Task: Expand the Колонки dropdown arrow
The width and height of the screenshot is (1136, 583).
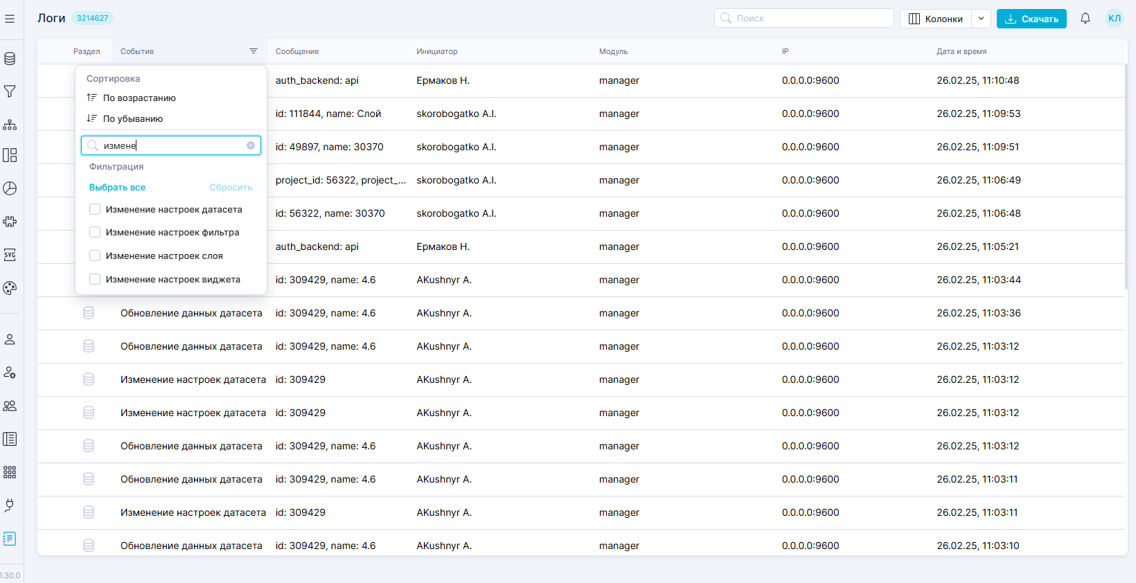Action: click(x=981, y=19)
